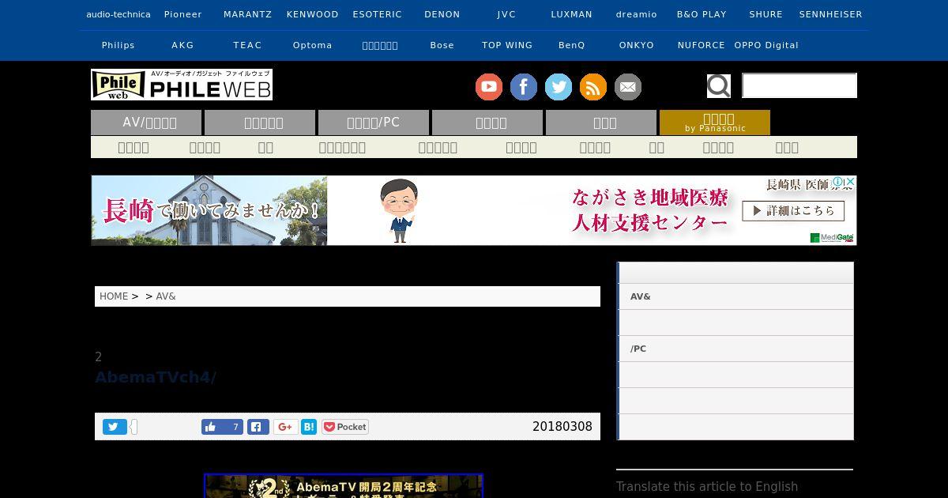Viewport: 948px width, 498px height.
Task: Open Bose brand link
Action: point(442,45)
